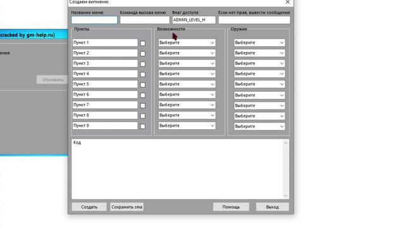Click the Код area scrollbar down arrow
Viewport: 405px width, 228px height.
click(285, 196)
